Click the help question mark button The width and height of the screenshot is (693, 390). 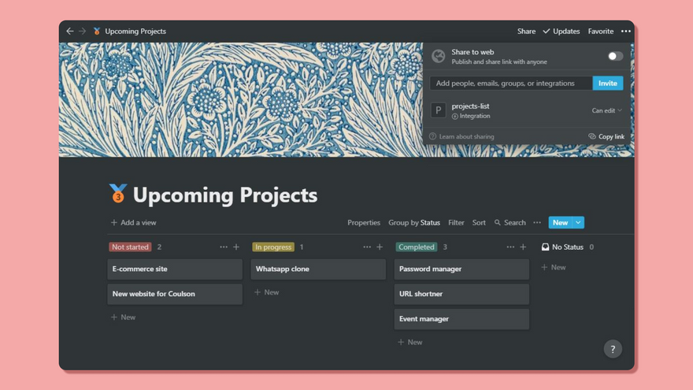click(613, 349)
